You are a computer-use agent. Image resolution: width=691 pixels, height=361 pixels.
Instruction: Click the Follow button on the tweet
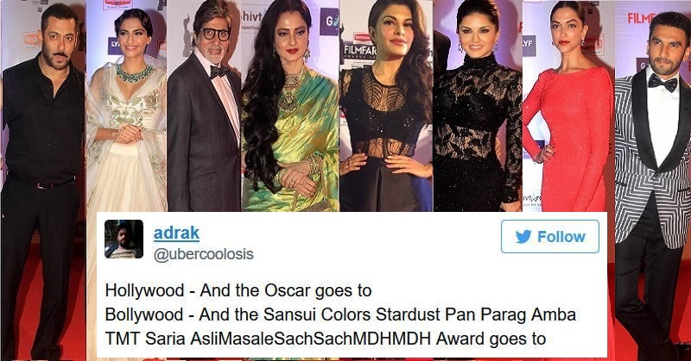(550, 237)
